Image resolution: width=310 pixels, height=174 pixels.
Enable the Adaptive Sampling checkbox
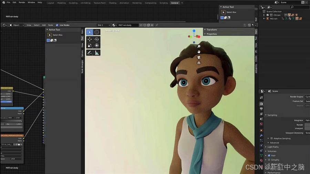click(x=271, y=138)
